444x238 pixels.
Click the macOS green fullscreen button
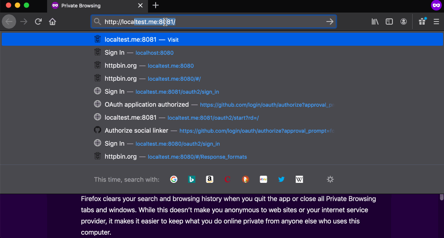tap(26, 5)
